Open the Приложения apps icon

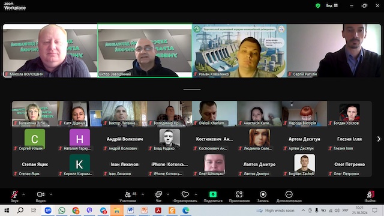coord(239,197)
